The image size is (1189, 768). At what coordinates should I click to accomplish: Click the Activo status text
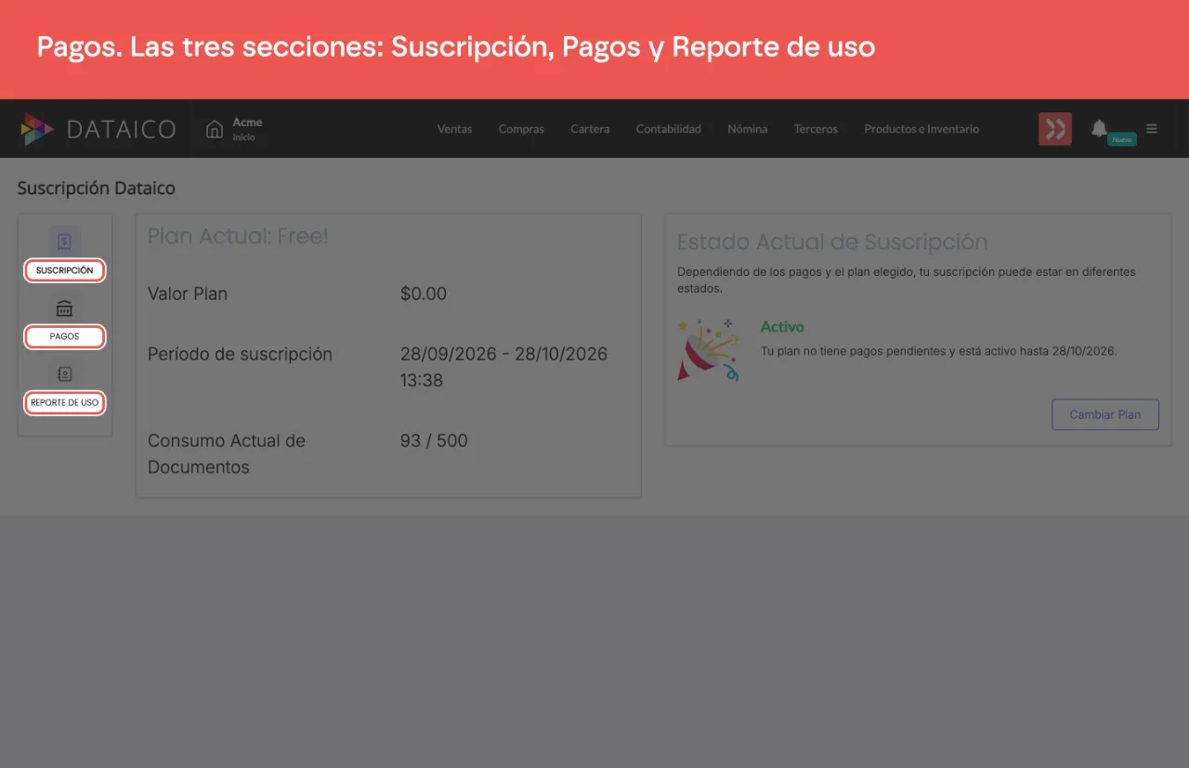[782, 327]
